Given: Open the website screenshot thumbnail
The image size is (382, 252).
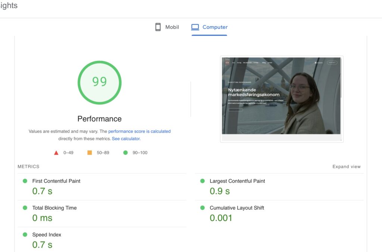Looking at the screenshot, I should click(x=282, y=99).
